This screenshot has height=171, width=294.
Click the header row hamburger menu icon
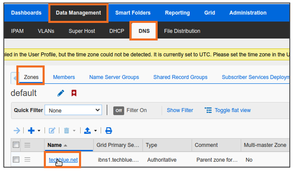tap(28, 145)
